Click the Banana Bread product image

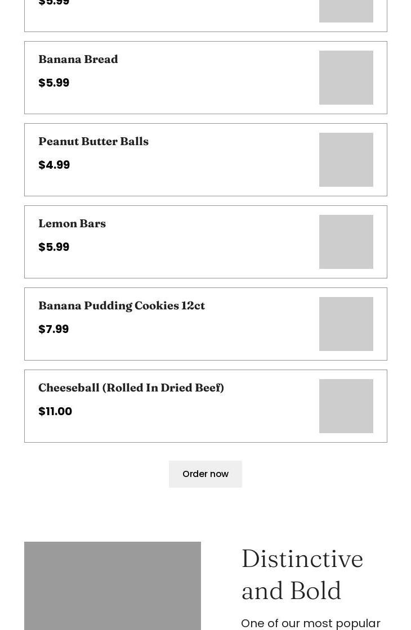tap(346, 77)
